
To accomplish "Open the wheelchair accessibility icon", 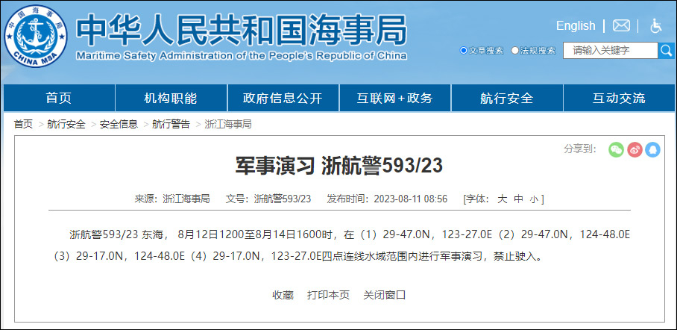I will pyautogui.click(x=656, y=25).
